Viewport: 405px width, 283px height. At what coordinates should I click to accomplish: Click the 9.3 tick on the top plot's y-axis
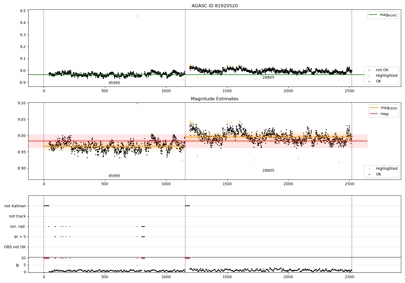click(x=23, y=35)
